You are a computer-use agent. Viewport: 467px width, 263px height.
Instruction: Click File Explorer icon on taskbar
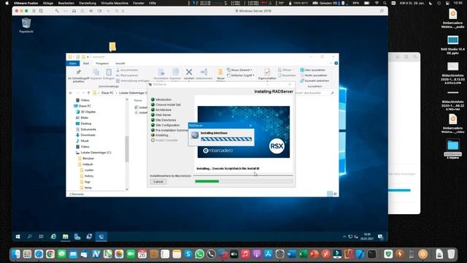[65, 237]
